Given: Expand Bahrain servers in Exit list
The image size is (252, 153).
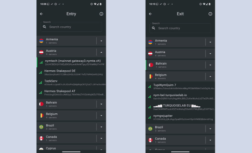Looking at the screenshot, I should [x=210, y=65].
